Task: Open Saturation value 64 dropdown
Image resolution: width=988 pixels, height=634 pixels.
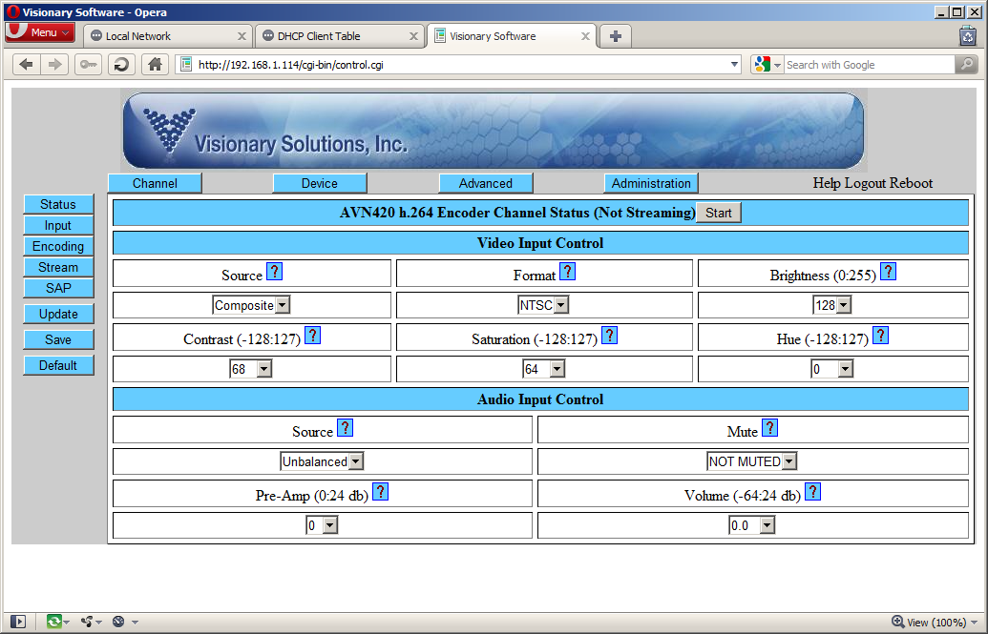Action: pyautogui.click(x=544, y=369)
